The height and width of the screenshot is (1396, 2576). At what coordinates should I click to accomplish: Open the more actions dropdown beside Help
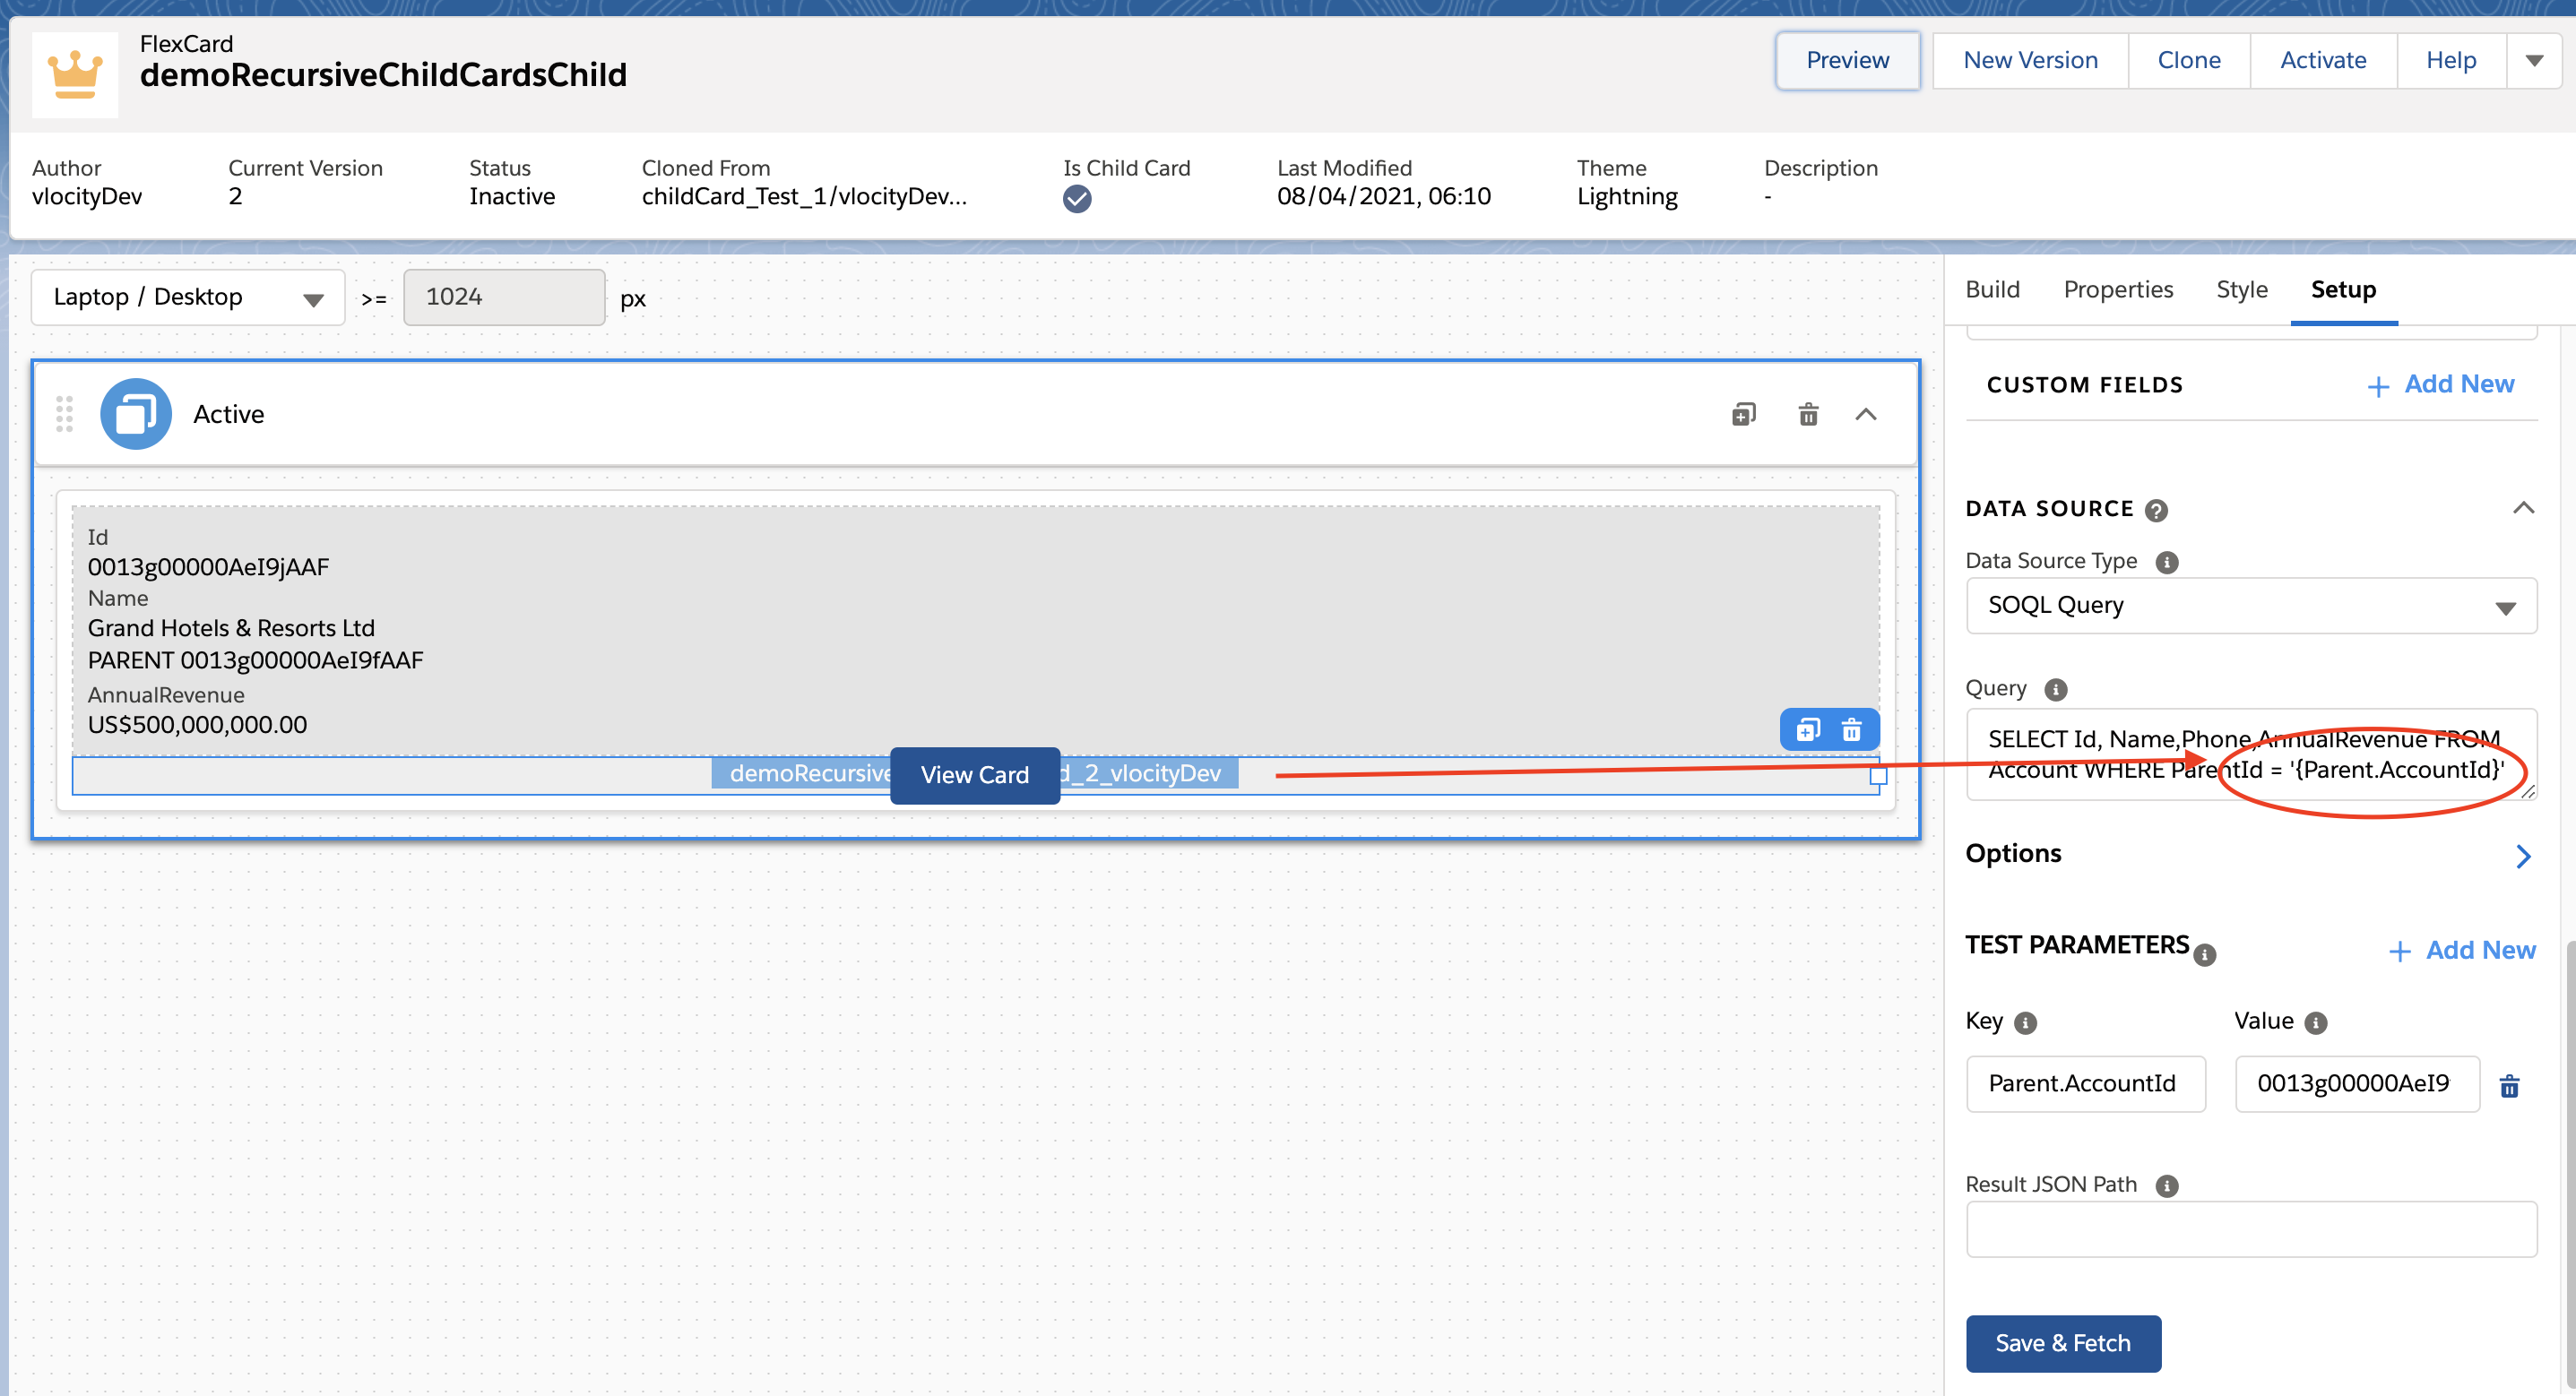tap(2534, 60)
